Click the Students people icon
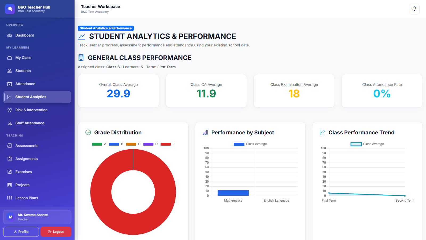 click(10, 71)
